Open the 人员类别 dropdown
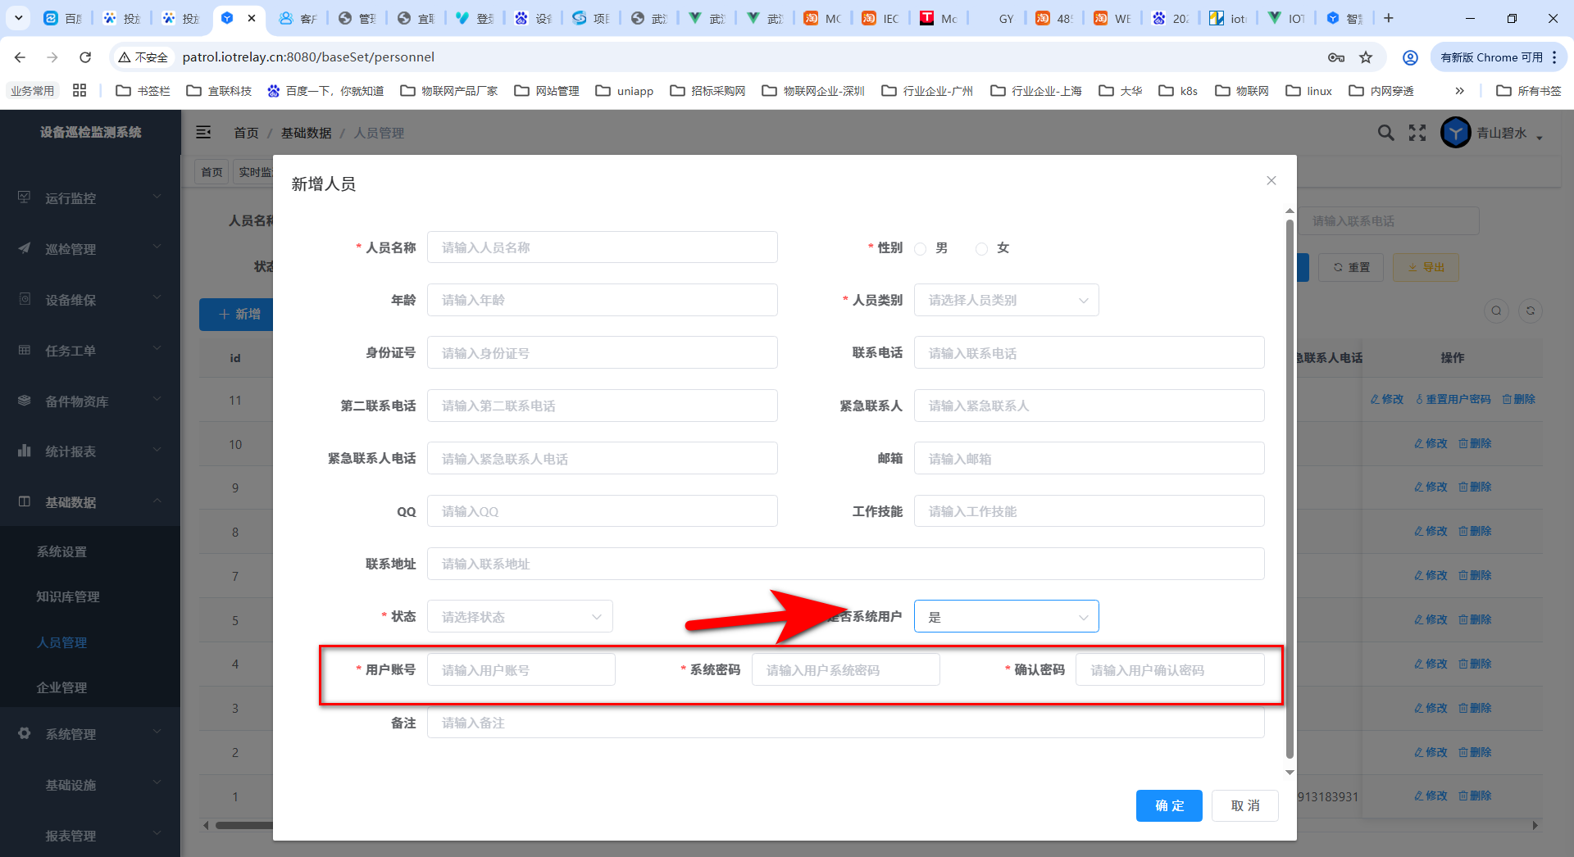Screen dimensions: 1574x857 point(1006,301)
